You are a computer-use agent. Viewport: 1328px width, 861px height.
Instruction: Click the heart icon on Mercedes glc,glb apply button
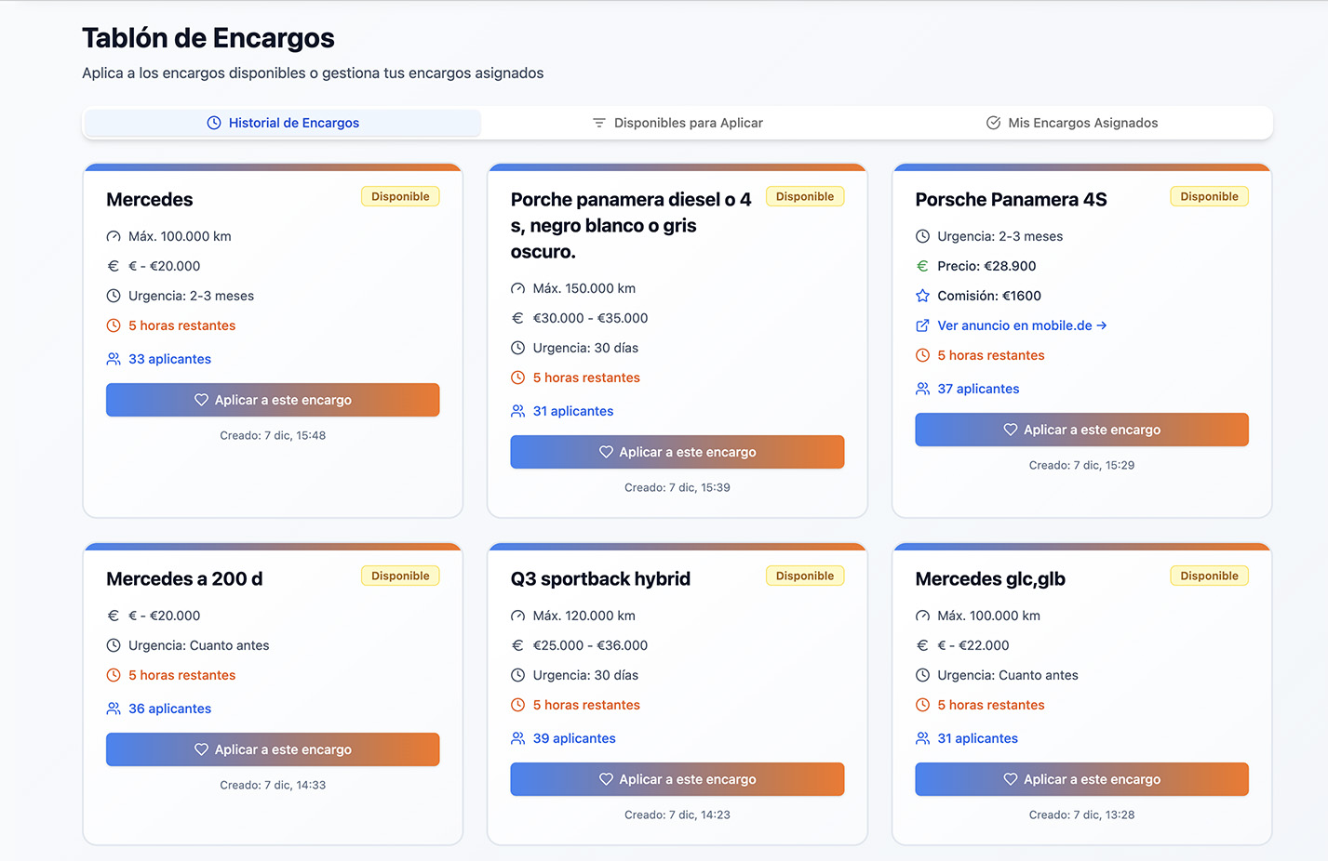[1010, 779]
